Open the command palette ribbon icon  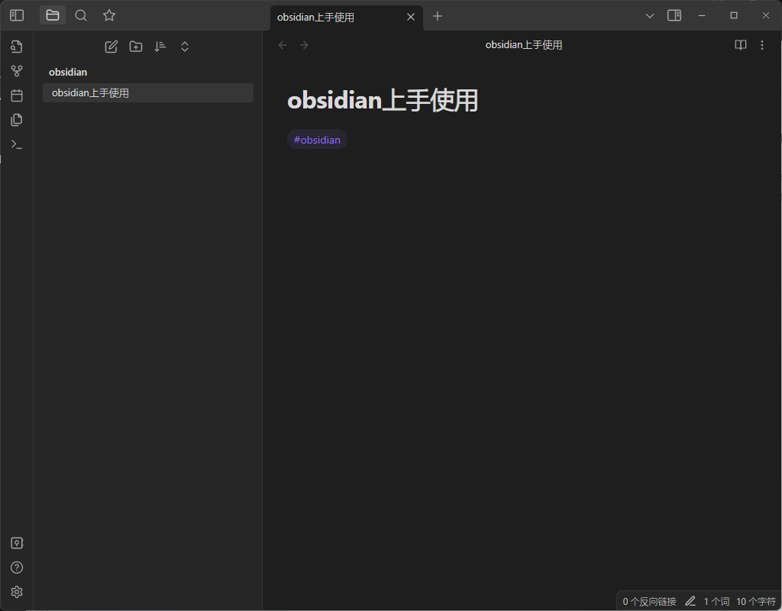(x=17, y=144)
